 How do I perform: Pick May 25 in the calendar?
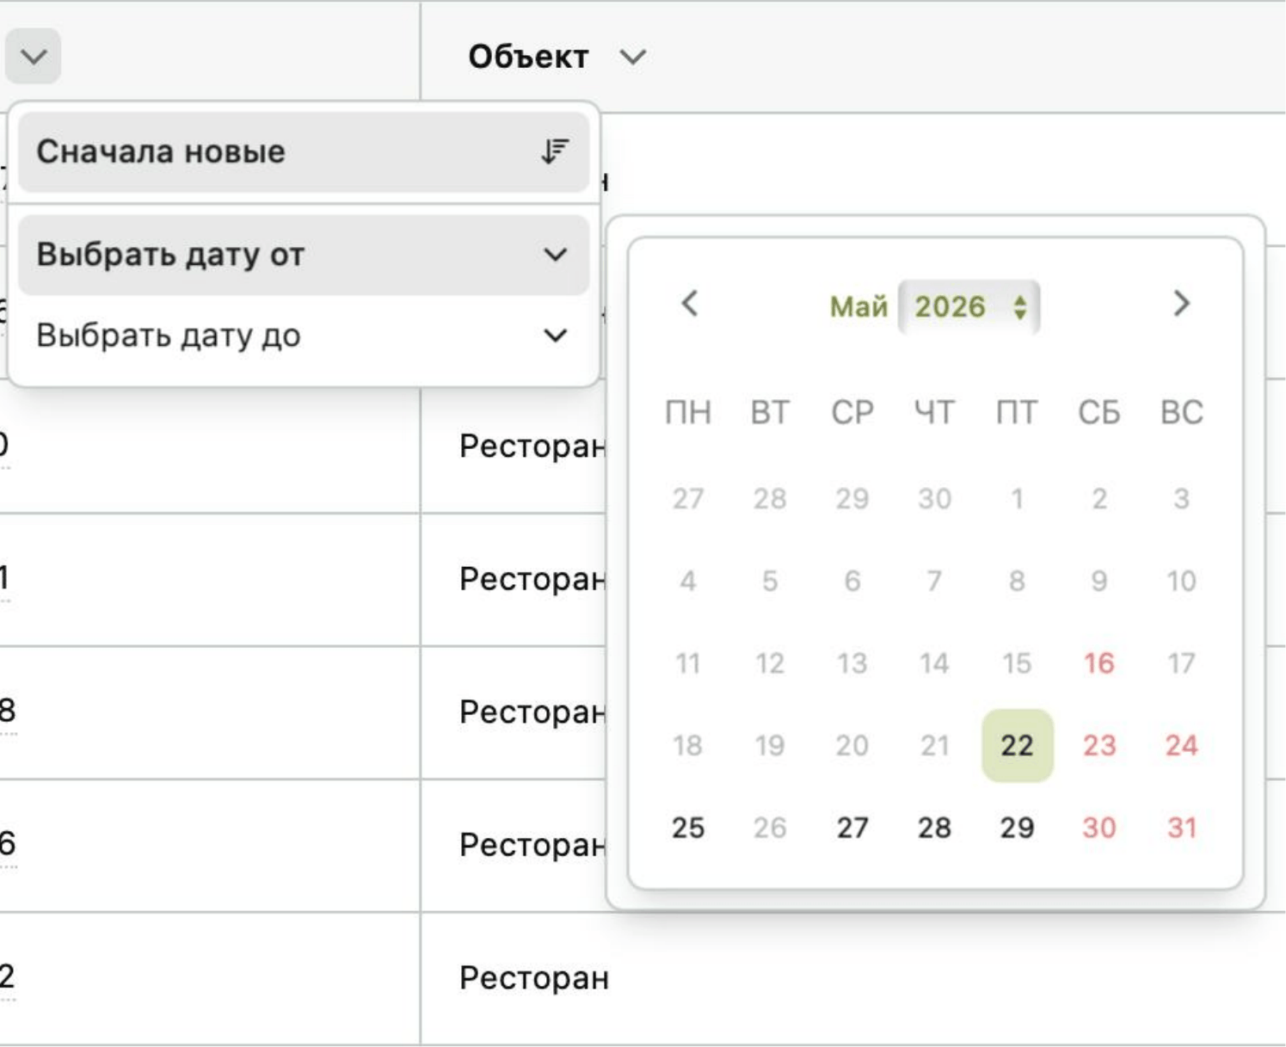(x=688, y=828)
